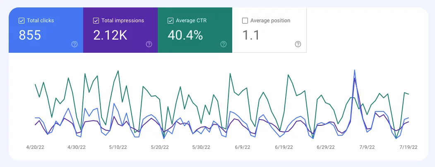Viewport: 435px width, 167px height.
Task: Open help icon on Average position card
Action: point(298,44)
